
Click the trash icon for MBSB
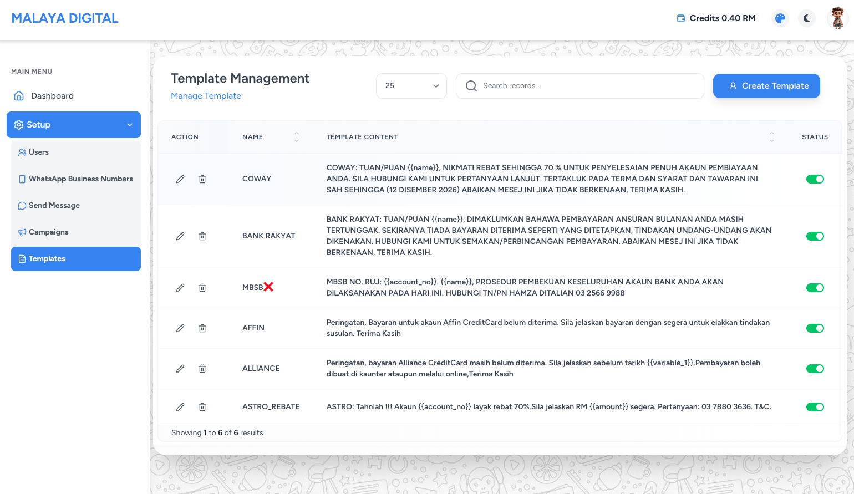tap(202, 288)
